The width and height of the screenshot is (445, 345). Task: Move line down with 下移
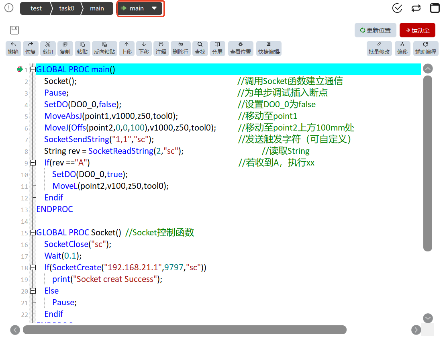[144, 48]
